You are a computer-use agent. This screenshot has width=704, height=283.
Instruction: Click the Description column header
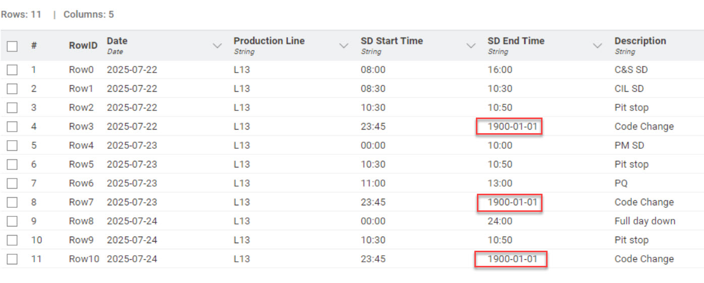tap(640, 41)
